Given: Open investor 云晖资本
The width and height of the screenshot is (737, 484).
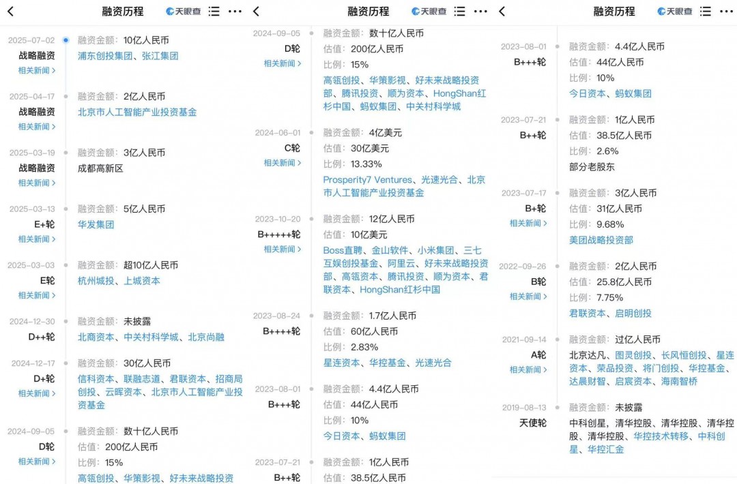Looking at the screenshot, I should click(123, 392).
